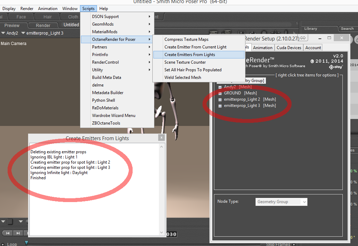Click the scroll-up arrow in emitter log
Image resolution: width=358 pixels, height=246 pixels.
(x=161, y=147)
